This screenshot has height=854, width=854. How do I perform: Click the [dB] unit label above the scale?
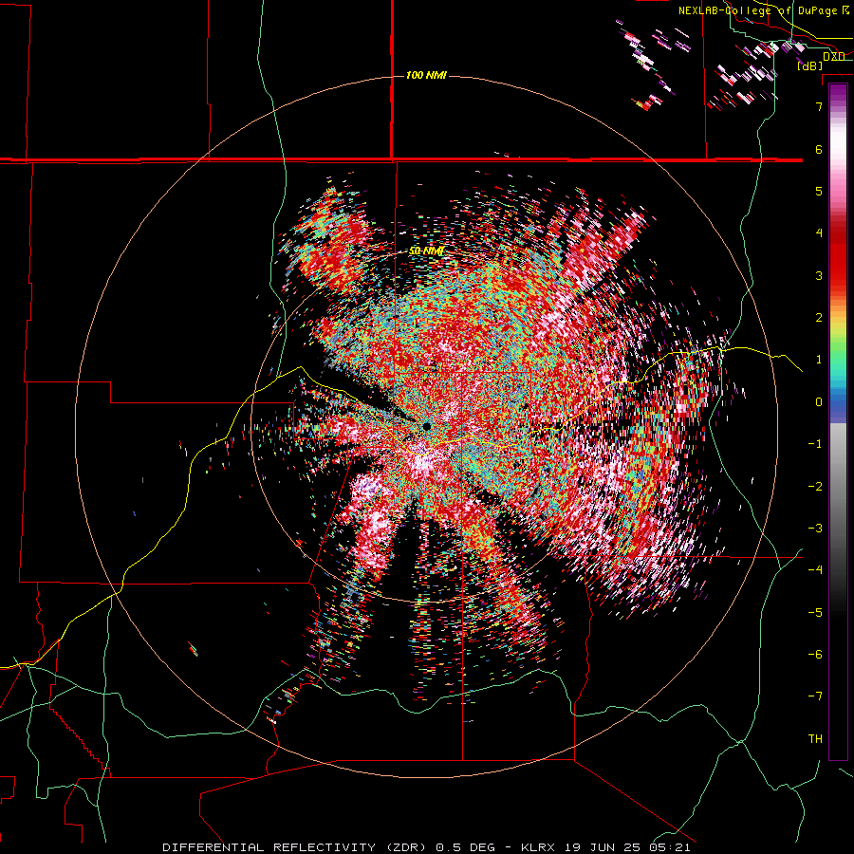809,65
